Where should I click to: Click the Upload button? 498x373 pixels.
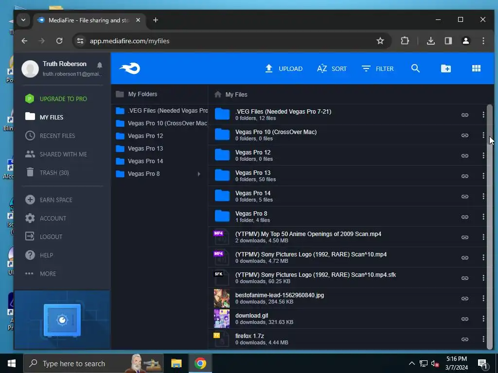284,68
